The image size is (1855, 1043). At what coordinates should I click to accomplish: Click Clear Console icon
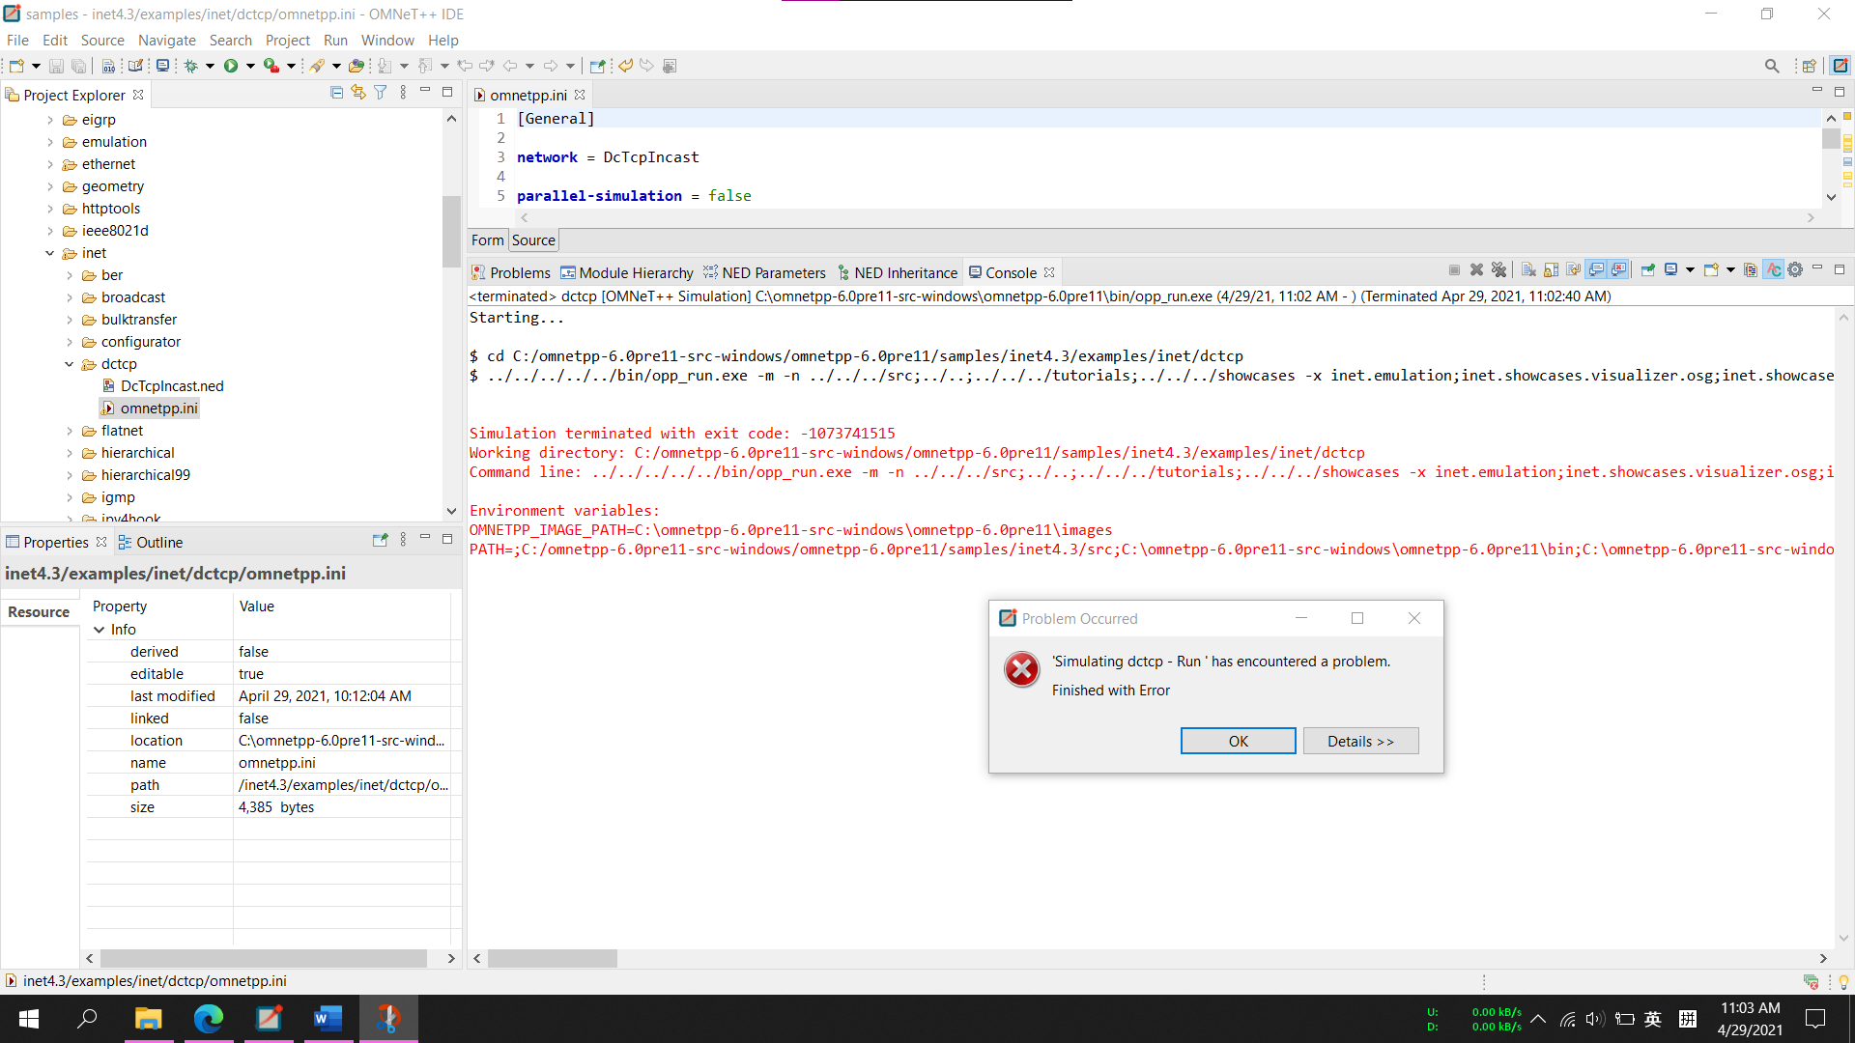[1528, 269]
